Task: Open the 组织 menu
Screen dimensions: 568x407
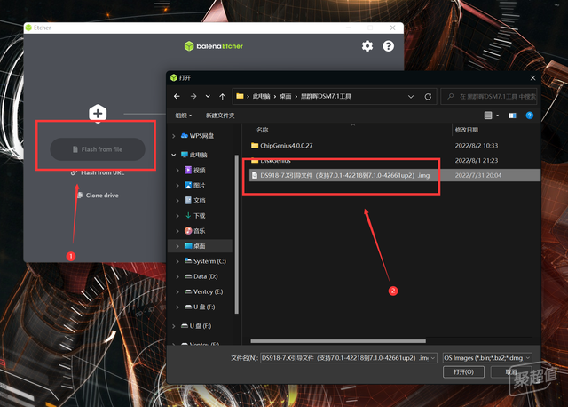Action: 184,116
